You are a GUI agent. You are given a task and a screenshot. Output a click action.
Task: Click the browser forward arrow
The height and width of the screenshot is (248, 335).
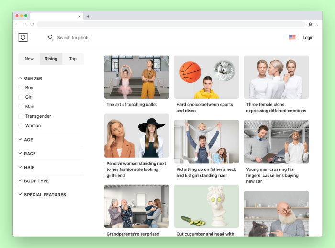point(25,24)
